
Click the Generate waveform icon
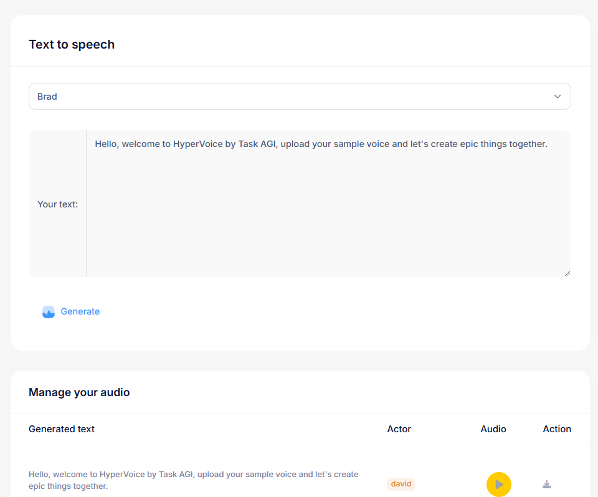[x=49, y=312]
